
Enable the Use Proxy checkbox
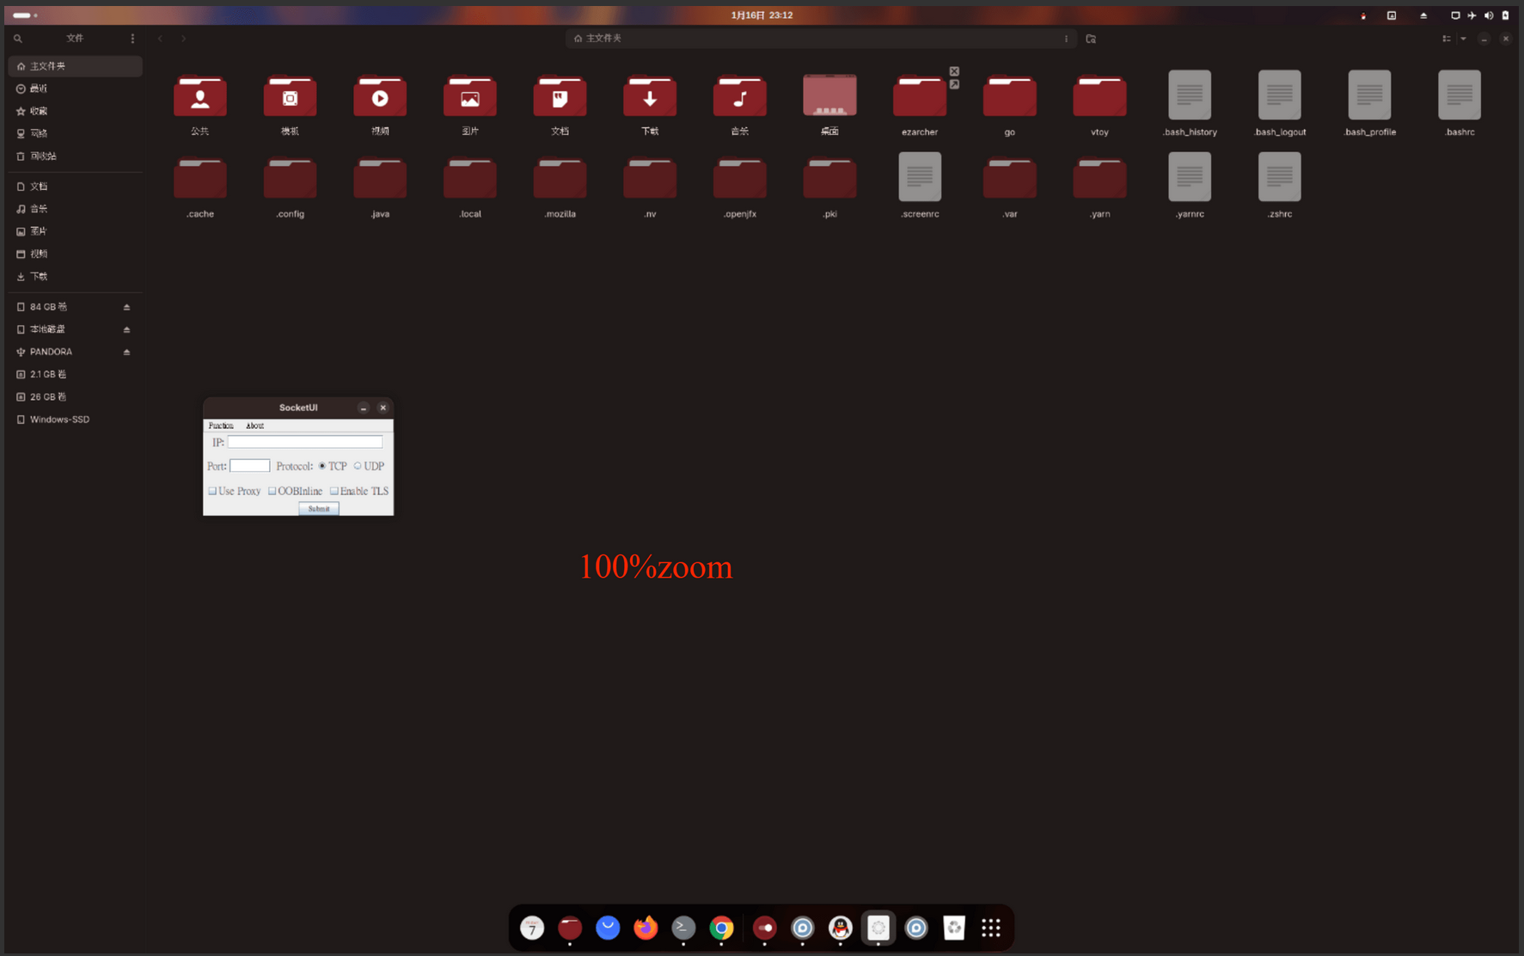click(212, 491)
